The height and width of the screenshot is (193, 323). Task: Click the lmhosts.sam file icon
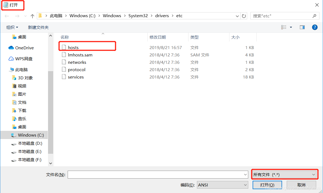[64, 55]
